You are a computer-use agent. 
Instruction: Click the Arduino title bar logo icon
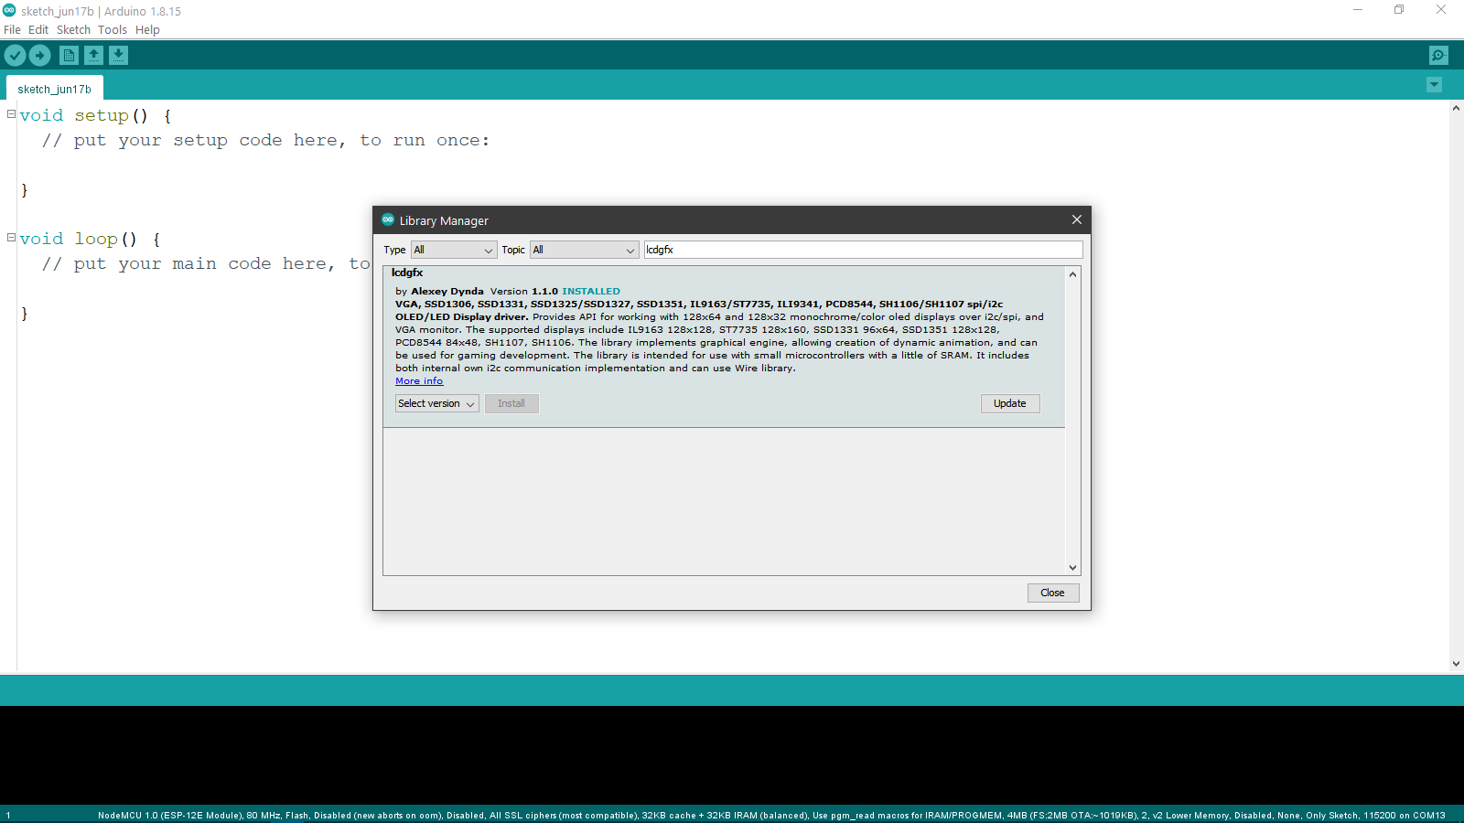click(x=9, y=10)
